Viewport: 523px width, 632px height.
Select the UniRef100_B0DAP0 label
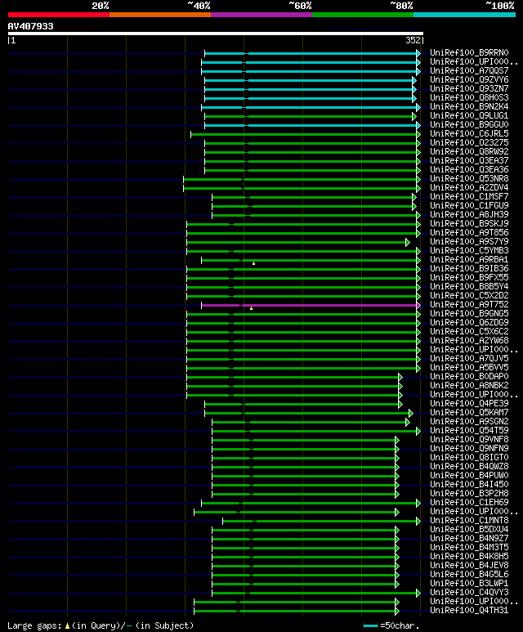469,376
